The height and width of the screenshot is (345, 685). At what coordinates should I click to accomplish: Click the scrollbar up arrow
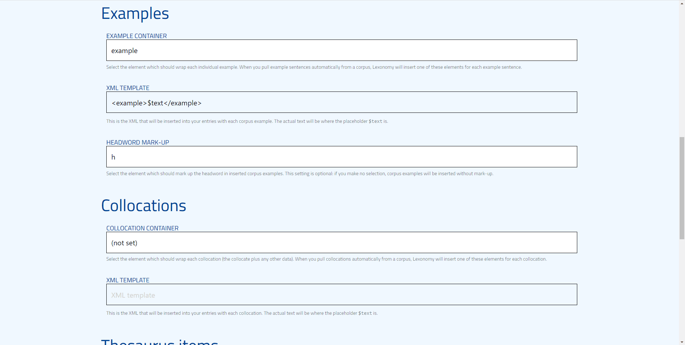pos(682,3)
